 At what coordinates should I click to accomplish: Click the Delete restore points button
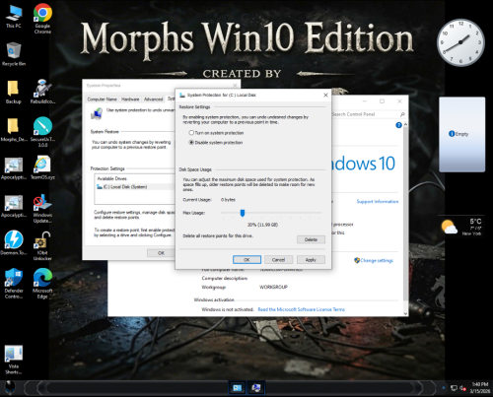pyautogui.click(x=311, y=239)
